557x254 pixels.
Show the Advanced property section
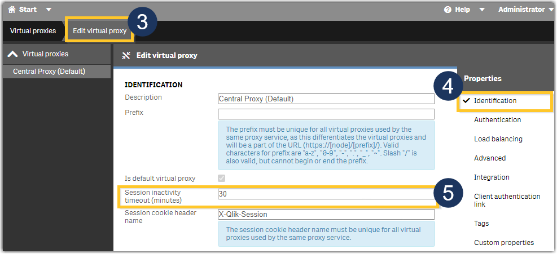pyautogui.click(x=489, y=158)
